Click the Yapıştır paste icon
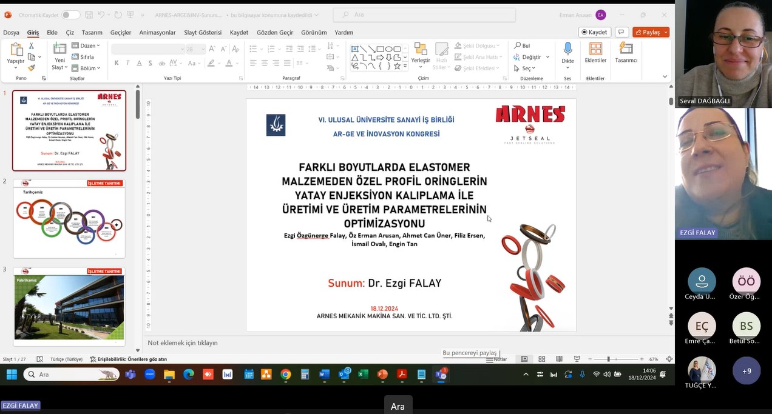The image size is (772, 414). tap(16, 51)
